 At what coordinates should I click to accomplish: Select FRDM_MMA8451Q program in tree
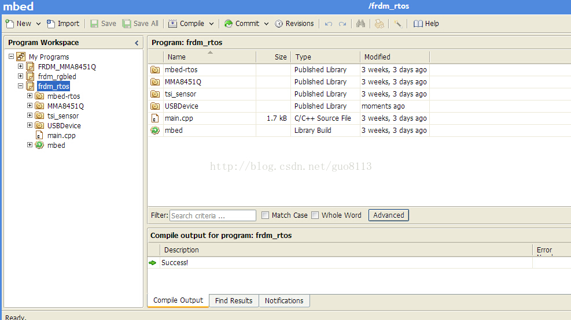point(67,67)
